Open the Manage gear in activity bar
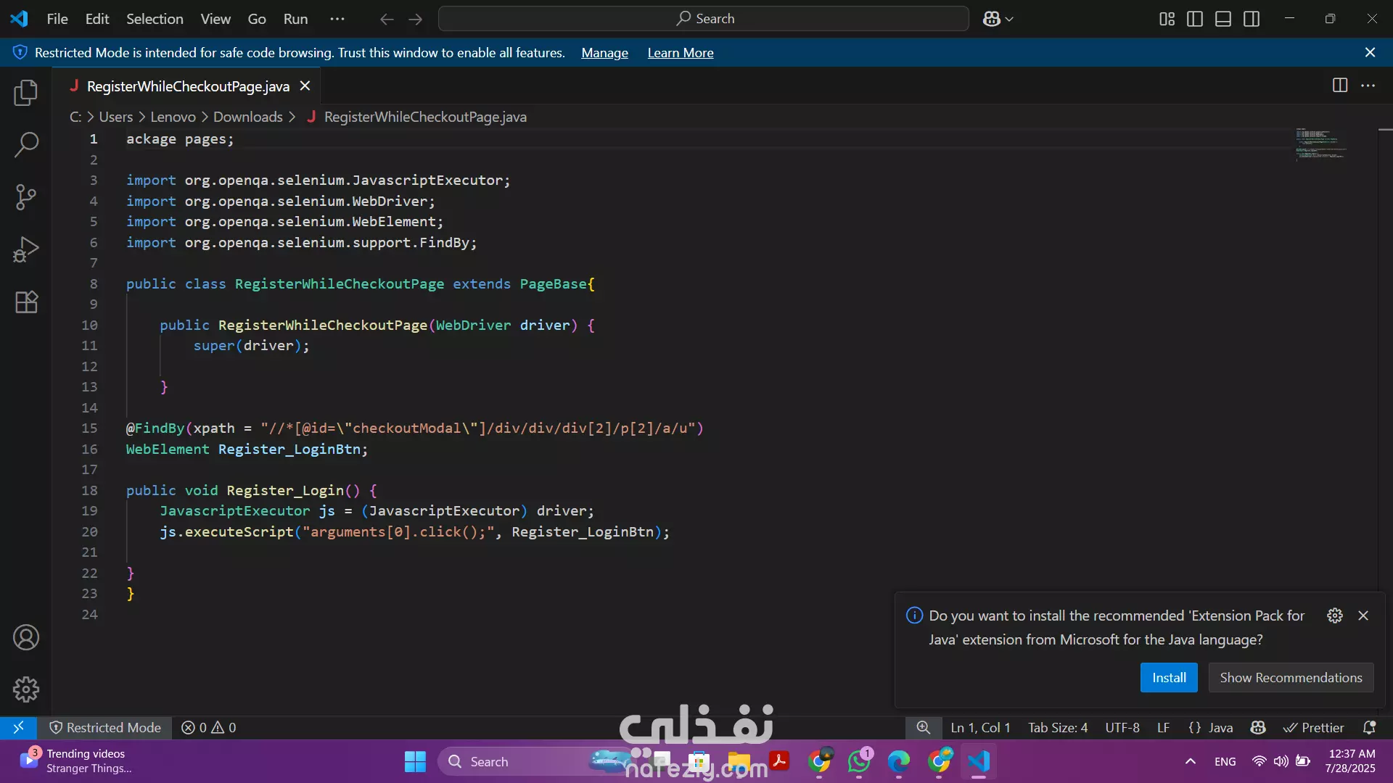1393x783 pixels. 26,689
